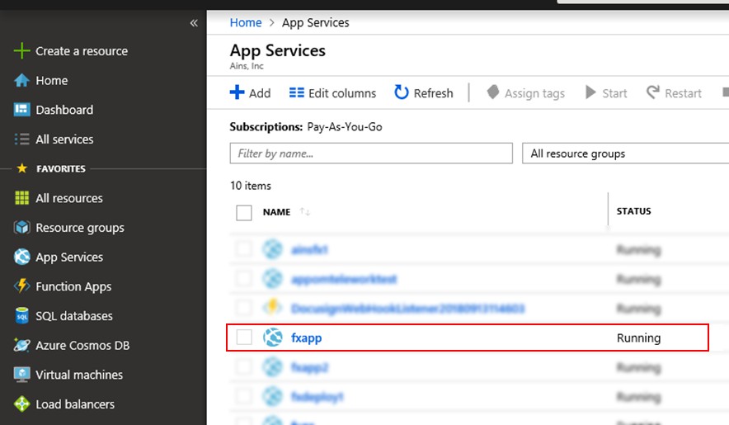Click the Function Apps lightning icon
The height and width of the screenshot is (425, 729).
click(x=21, y=286)
